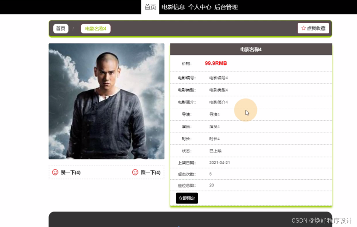This screenshot has width=357, height=227.
Task: Click the 座位总数 value 20
Action: click(211, 185)
